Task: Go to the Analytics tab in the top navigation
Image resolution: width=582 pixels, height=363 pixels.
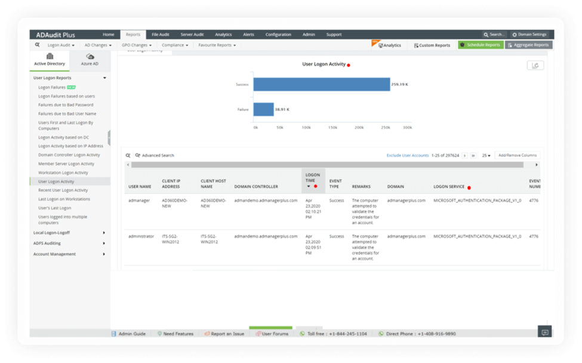Action: (x=223, y=35)
